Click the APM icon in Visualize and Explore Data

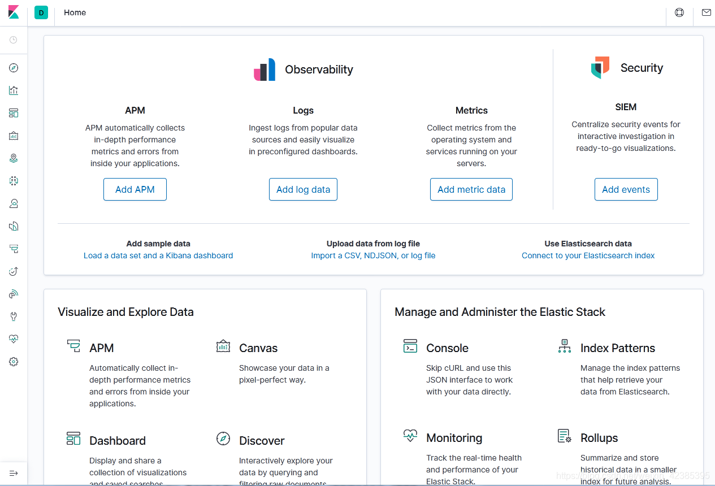pyautogui.click(x=73, y=346)
